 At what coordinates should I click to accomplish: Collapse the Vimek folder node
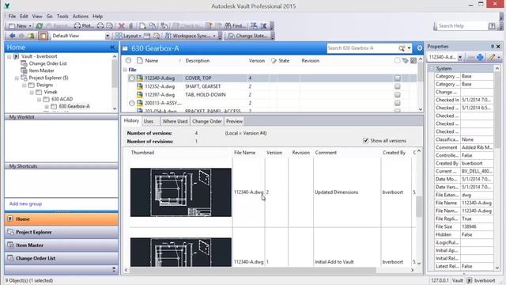coord(32,92)
